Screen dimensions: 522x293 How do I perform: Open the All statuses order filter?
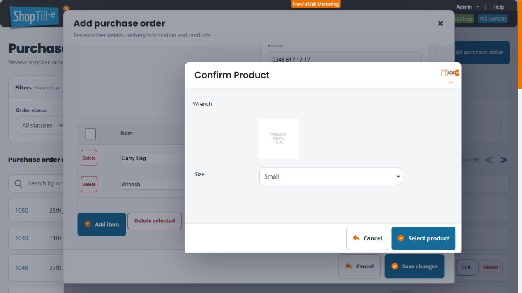click(40, 125)
